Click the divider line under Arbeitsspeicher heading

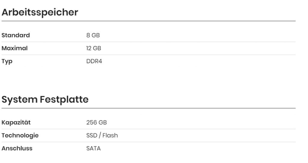(149, 21)
